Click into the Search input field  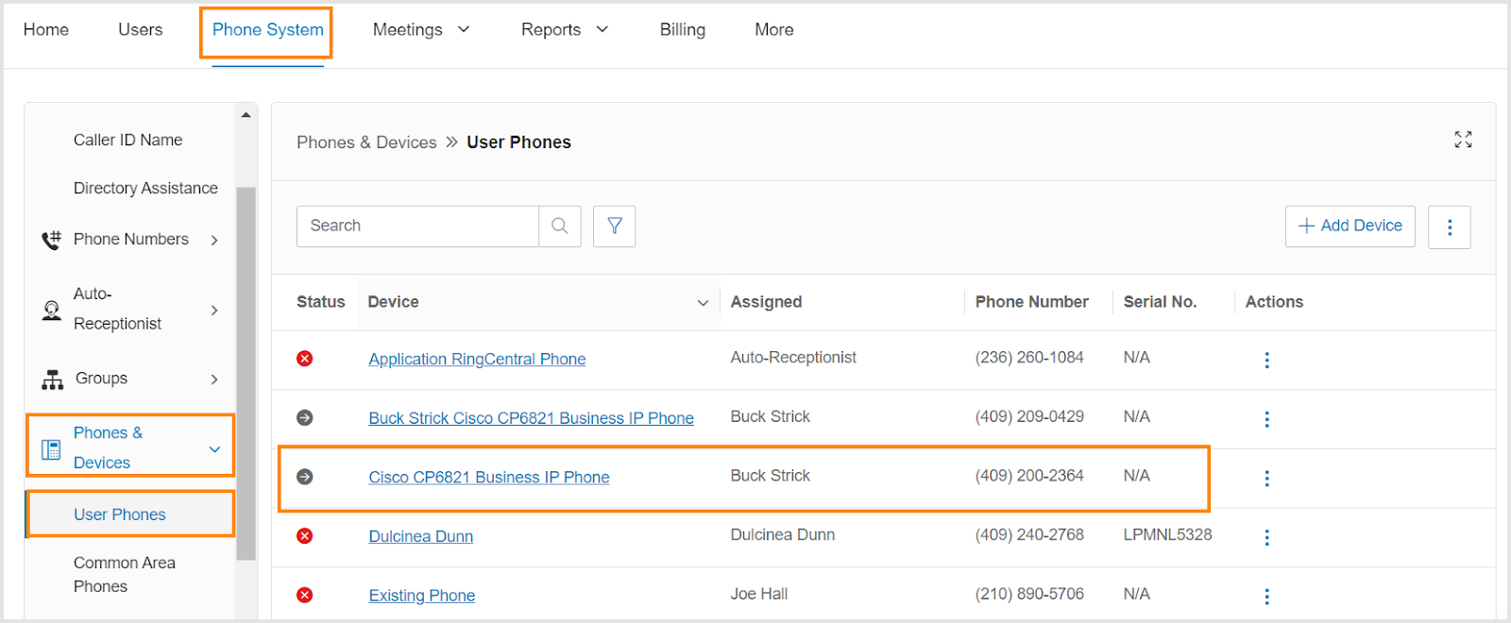coord(417,227)
